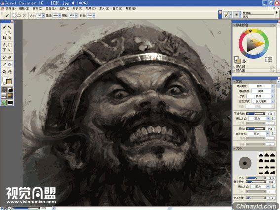Click the 大小步骤 size step slider
The width and height of the screenshot is (280, 210).
coord(256,198)
